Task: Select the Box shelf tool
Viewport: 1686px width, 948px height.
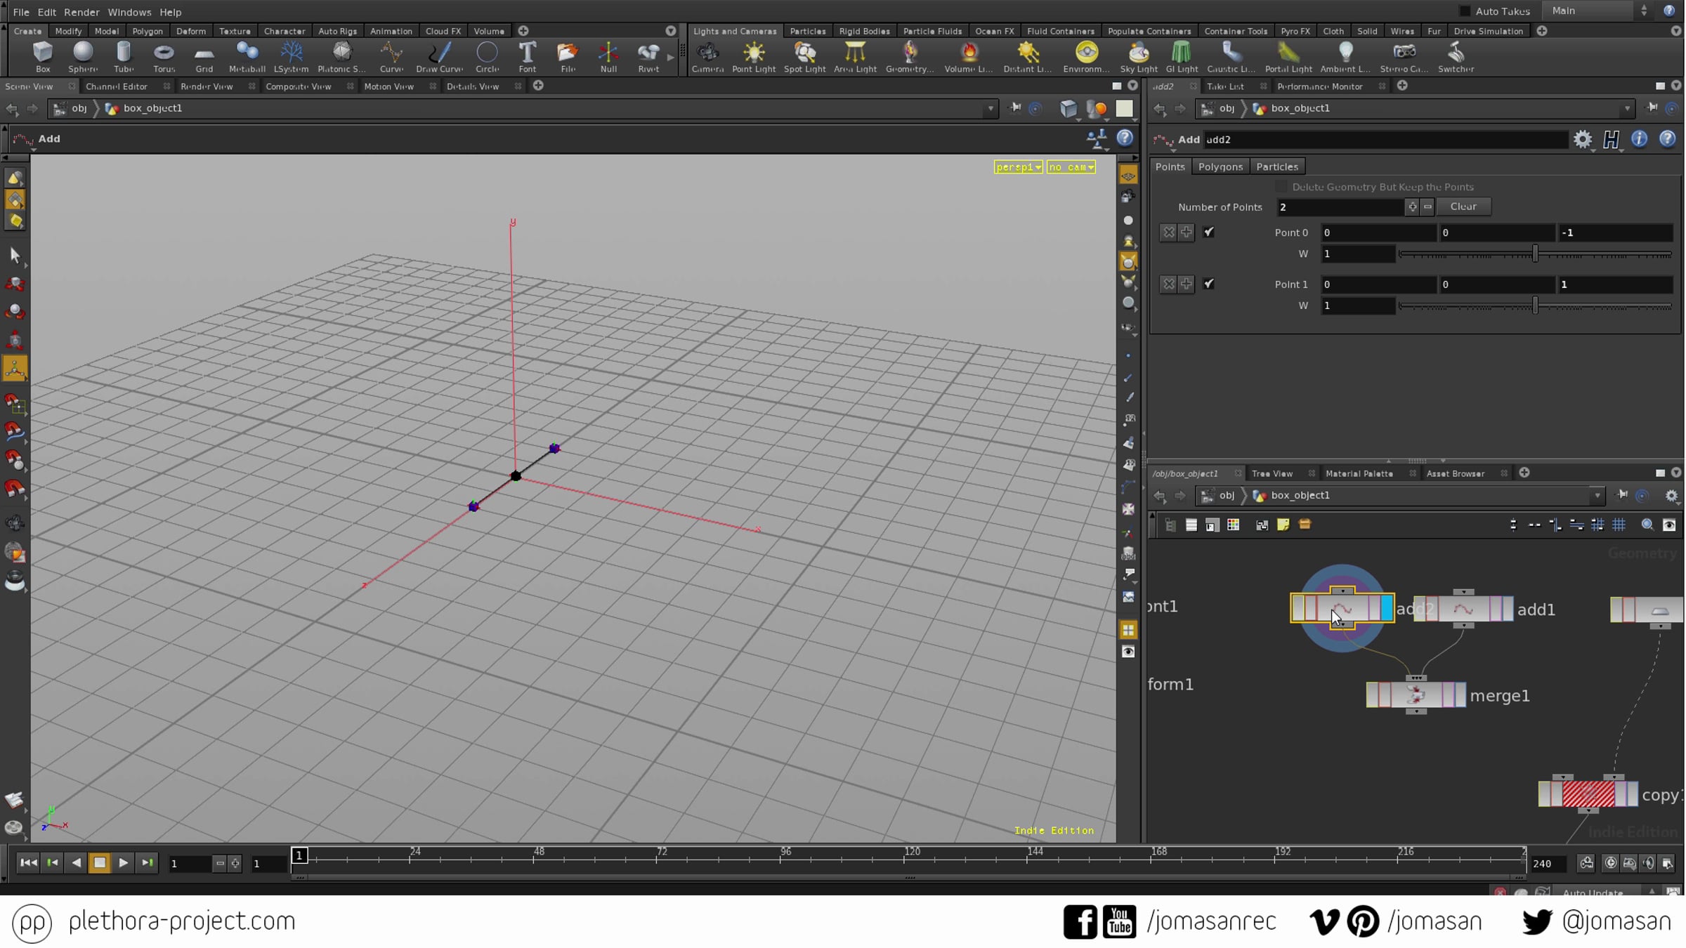Action: 43,56
